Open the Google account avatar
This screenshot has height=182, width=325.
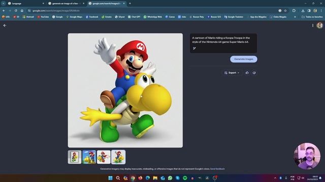point(319,26)
